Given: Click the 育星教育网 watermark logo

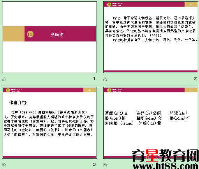Looking at the screenshot, I should point(166,156).
